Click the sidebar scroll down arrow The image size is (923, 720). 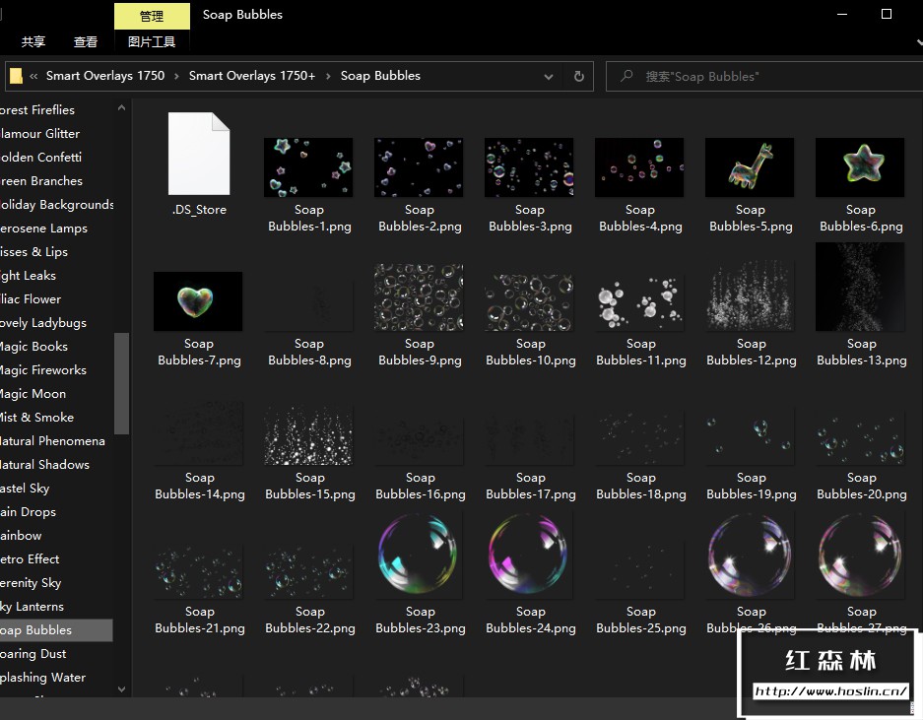[122, 689]
